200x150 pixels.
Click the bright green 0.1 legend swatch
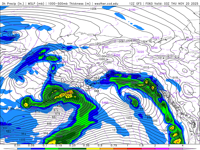point(52,149)
